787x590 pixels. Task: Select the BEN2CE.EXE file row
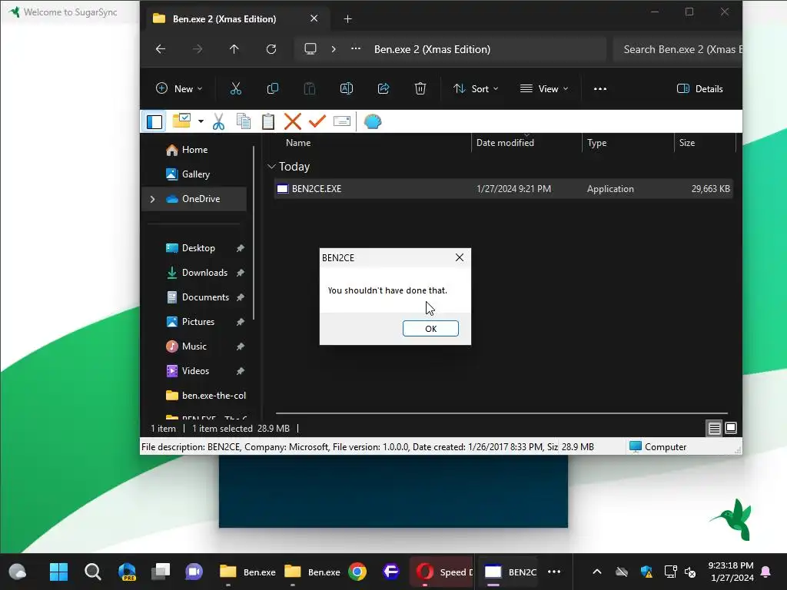(503, 189)
